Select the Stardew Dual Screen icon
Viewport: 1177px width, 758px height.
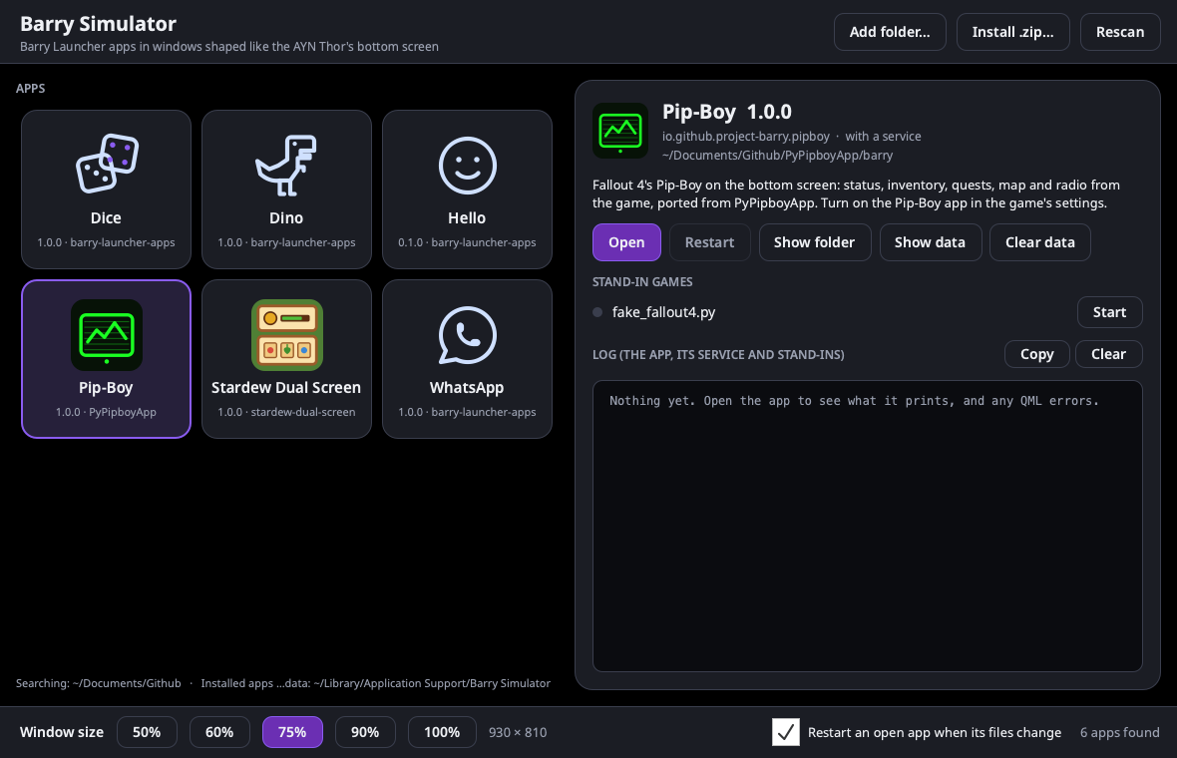pyautogui.click(x=286, y=335)
